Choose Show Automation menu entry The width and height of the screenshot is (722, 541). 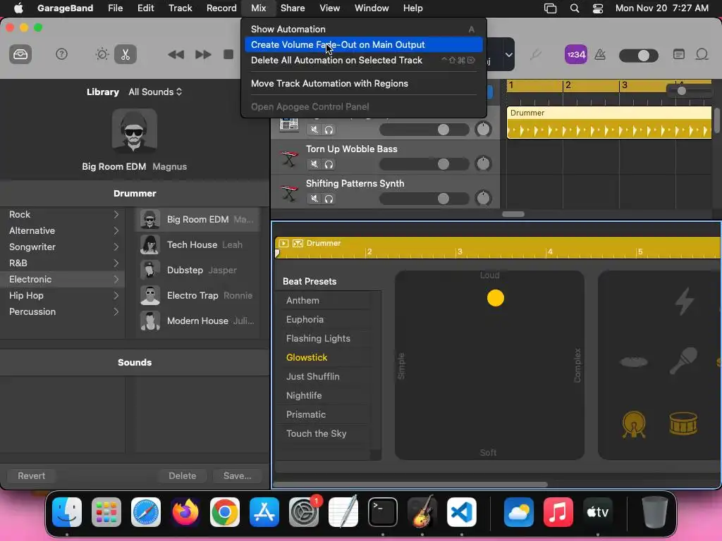363,29
